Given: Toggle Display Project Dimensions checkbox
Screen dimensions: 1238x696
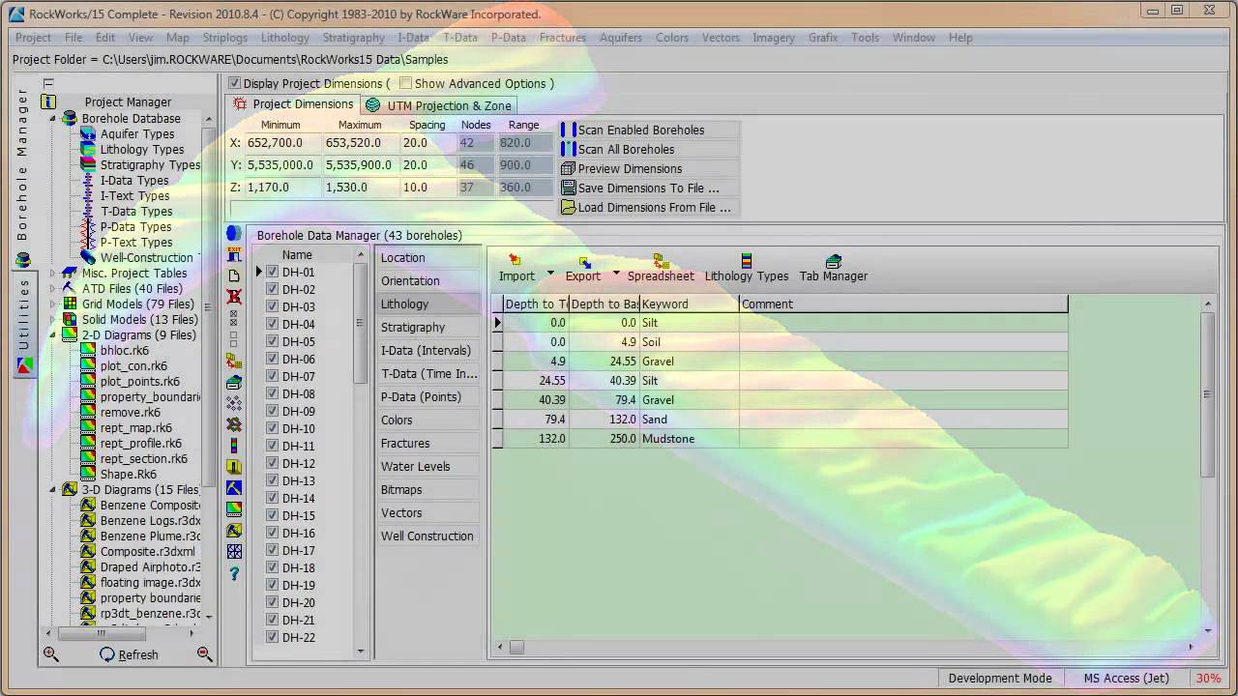Looking at the screenshot, I should click(x=234, y=83).
